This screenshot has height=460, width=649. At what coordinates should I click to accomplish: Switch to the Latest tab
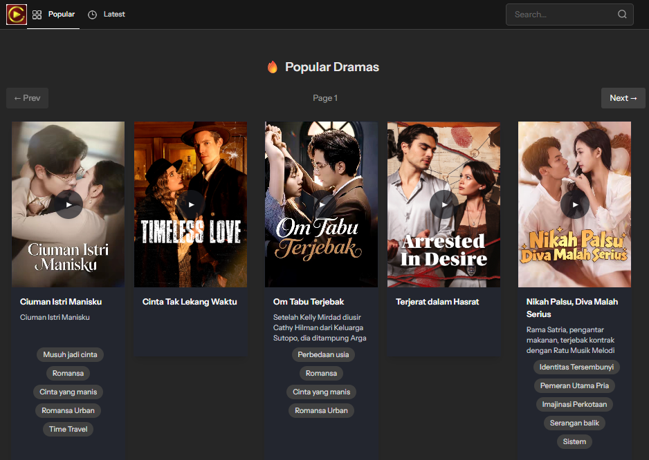tap(107, 15)
